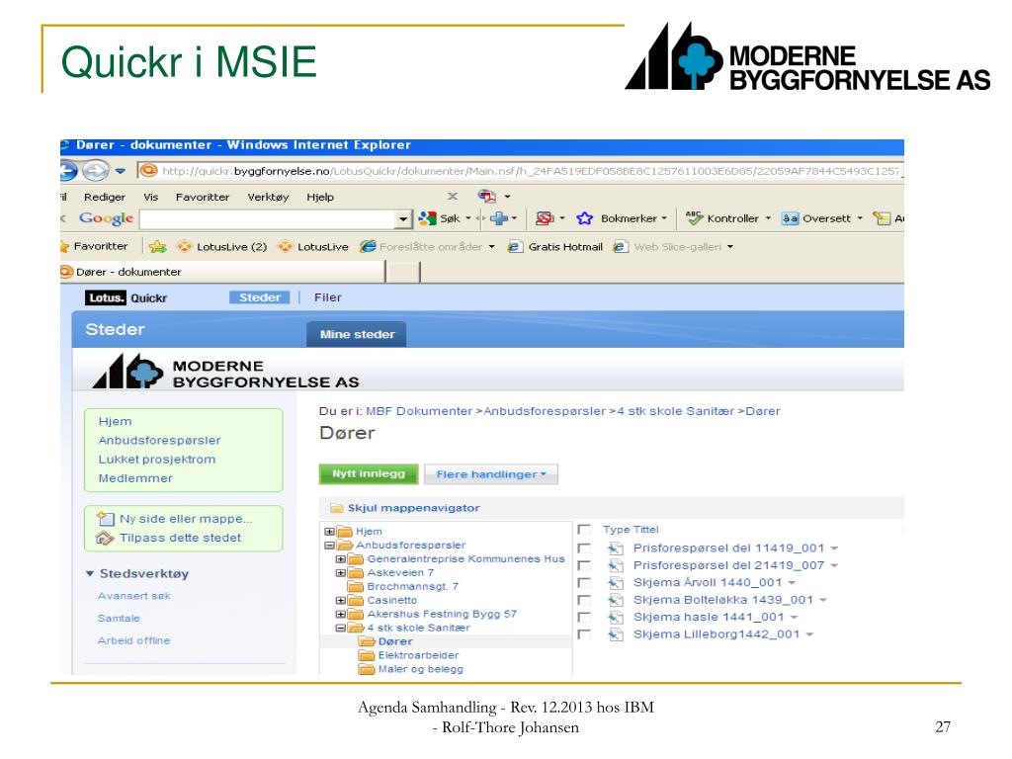1012x759 pixels.
Task: Open the Verktøy menu
Action: pyautogui.click(x=268, y=197)
